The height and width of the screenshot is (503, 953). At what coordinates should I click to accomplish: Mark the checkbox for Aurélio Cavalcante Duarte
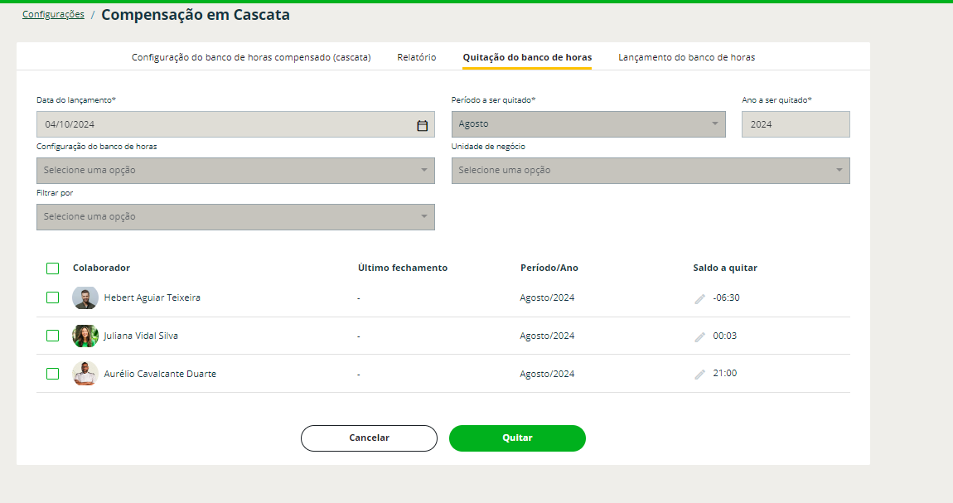(53, 374)
